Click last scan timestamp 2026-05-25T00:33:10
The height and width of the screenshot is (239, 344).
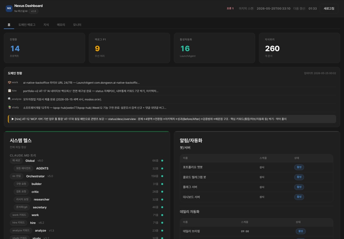(x=273, y=8)
